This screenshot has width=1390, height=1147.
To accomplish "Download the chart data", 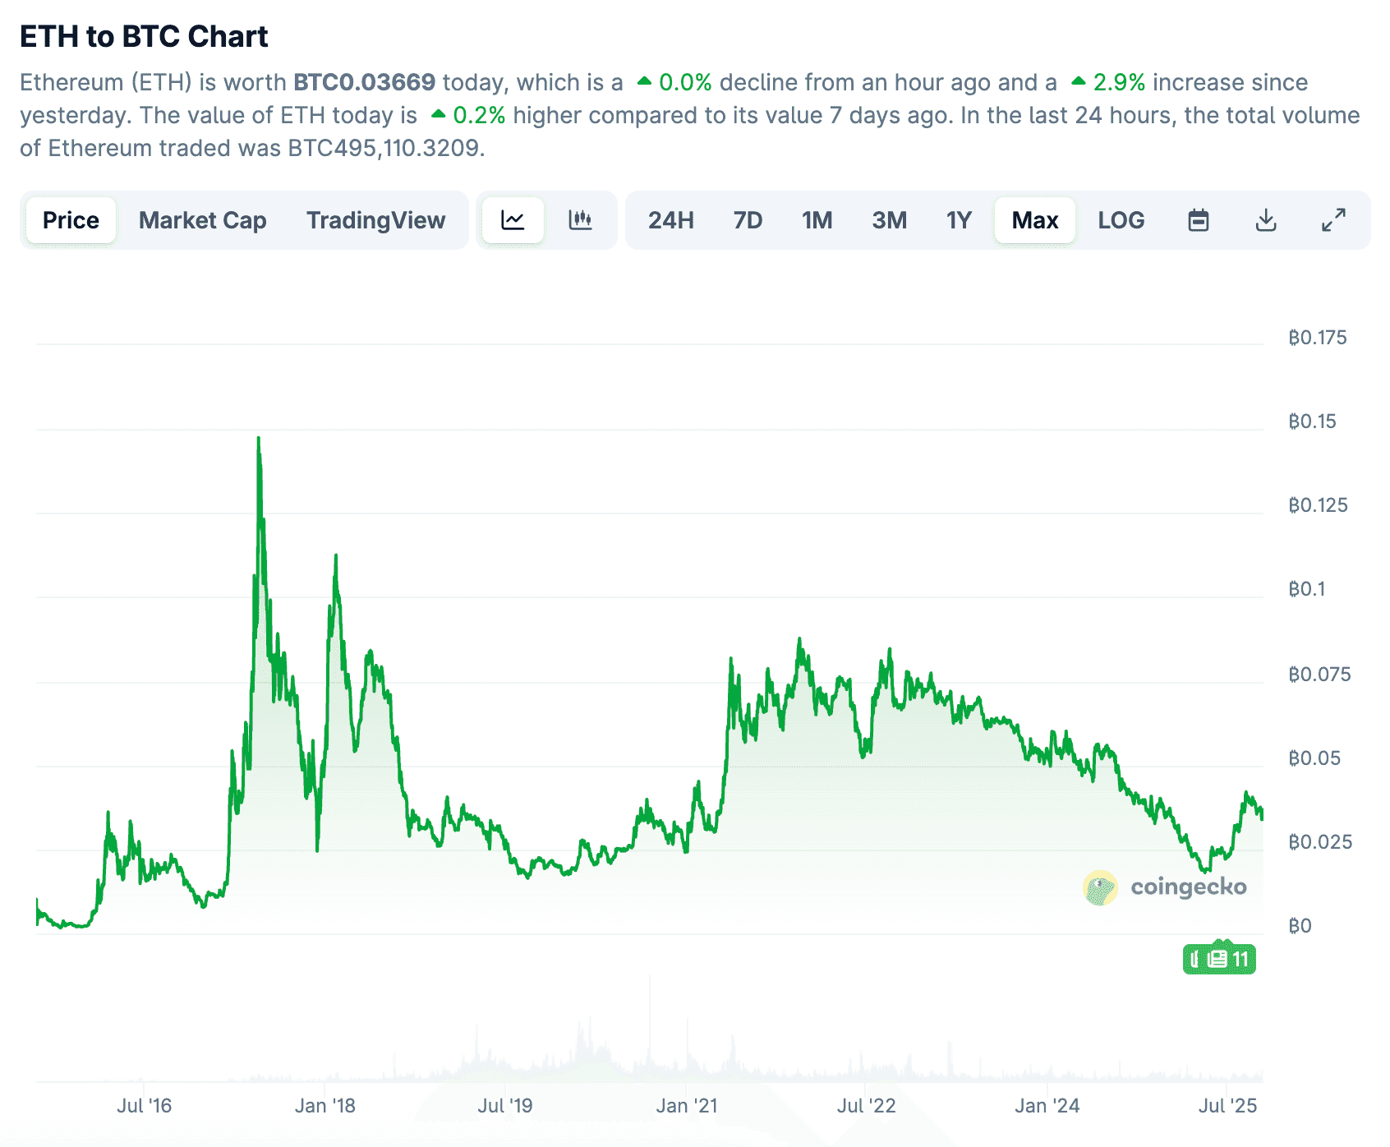I will click(1266, 220).
